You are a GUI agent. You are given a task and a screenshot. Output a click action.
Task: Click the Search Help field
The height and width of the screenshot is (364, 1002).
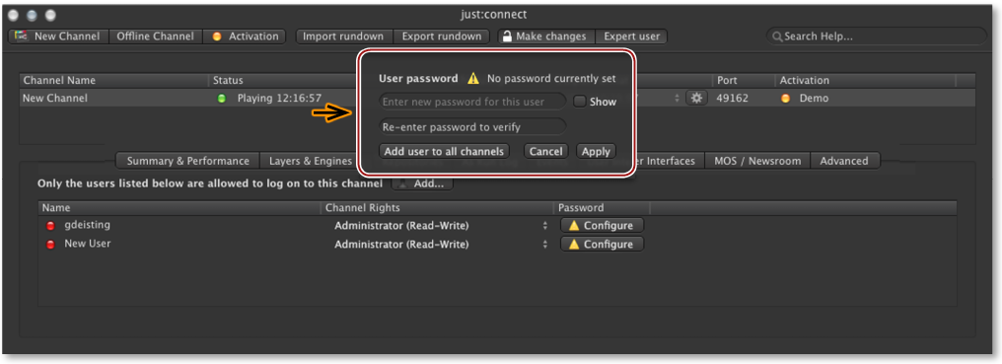(876, 36)
